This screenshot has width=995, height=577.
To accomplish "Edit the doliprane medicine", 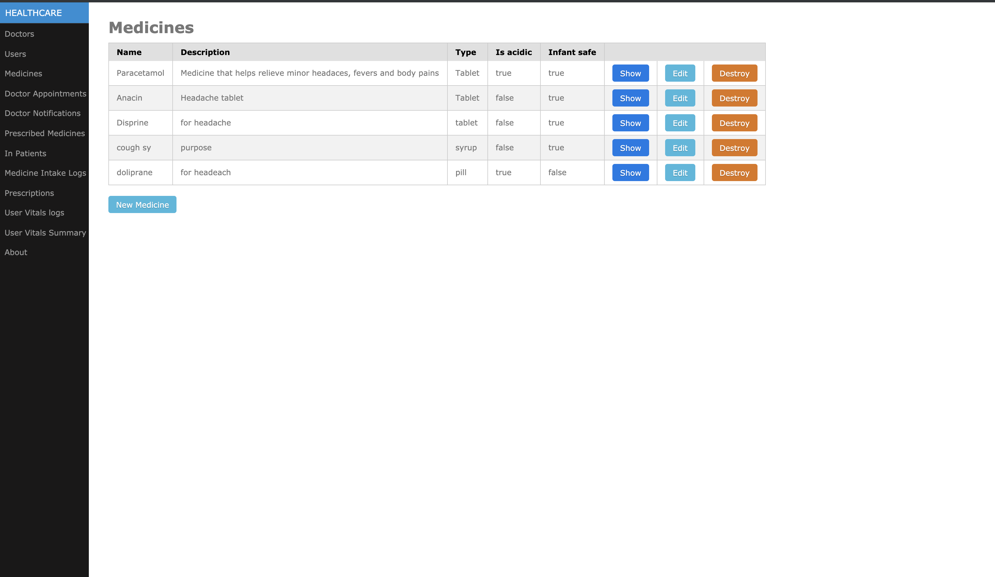I will coord(680,173).
